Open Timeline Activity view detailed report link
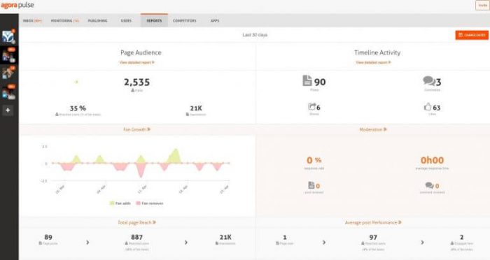 pyautogui.click(x=373, y=62)
